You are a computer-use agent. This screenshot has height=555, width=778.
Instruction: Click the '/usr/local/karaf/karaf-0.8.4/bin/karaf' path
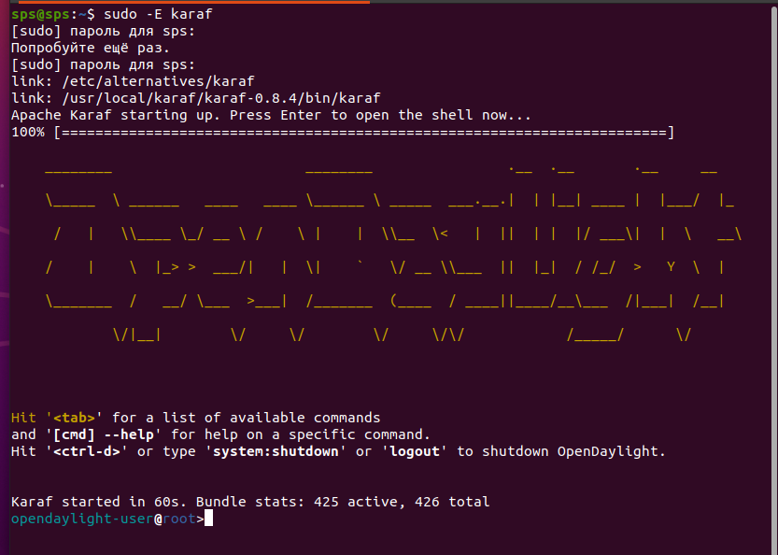(221, 98)
